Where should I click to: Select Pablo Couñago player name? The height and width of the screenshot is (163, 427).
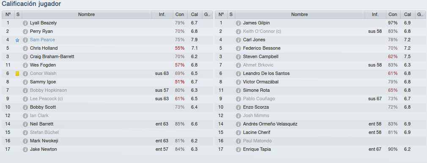(x=259, y=99)
